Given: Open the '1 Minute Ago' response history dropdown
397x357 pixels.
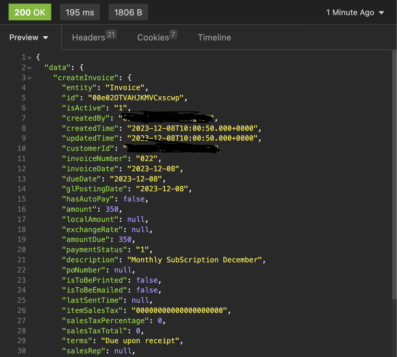Looking at the screenshot, I should (355, 12).
